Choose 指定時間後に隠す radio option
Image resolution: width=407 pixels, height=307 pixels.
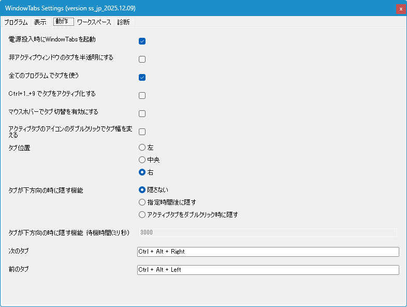click(x=167, y=202)
